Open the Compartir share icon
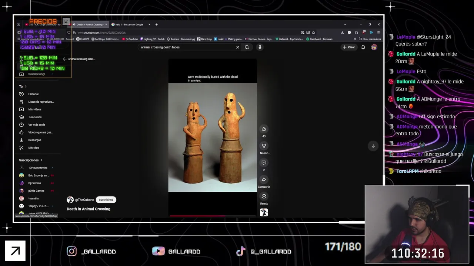474x266 pixels. [264, 180]
